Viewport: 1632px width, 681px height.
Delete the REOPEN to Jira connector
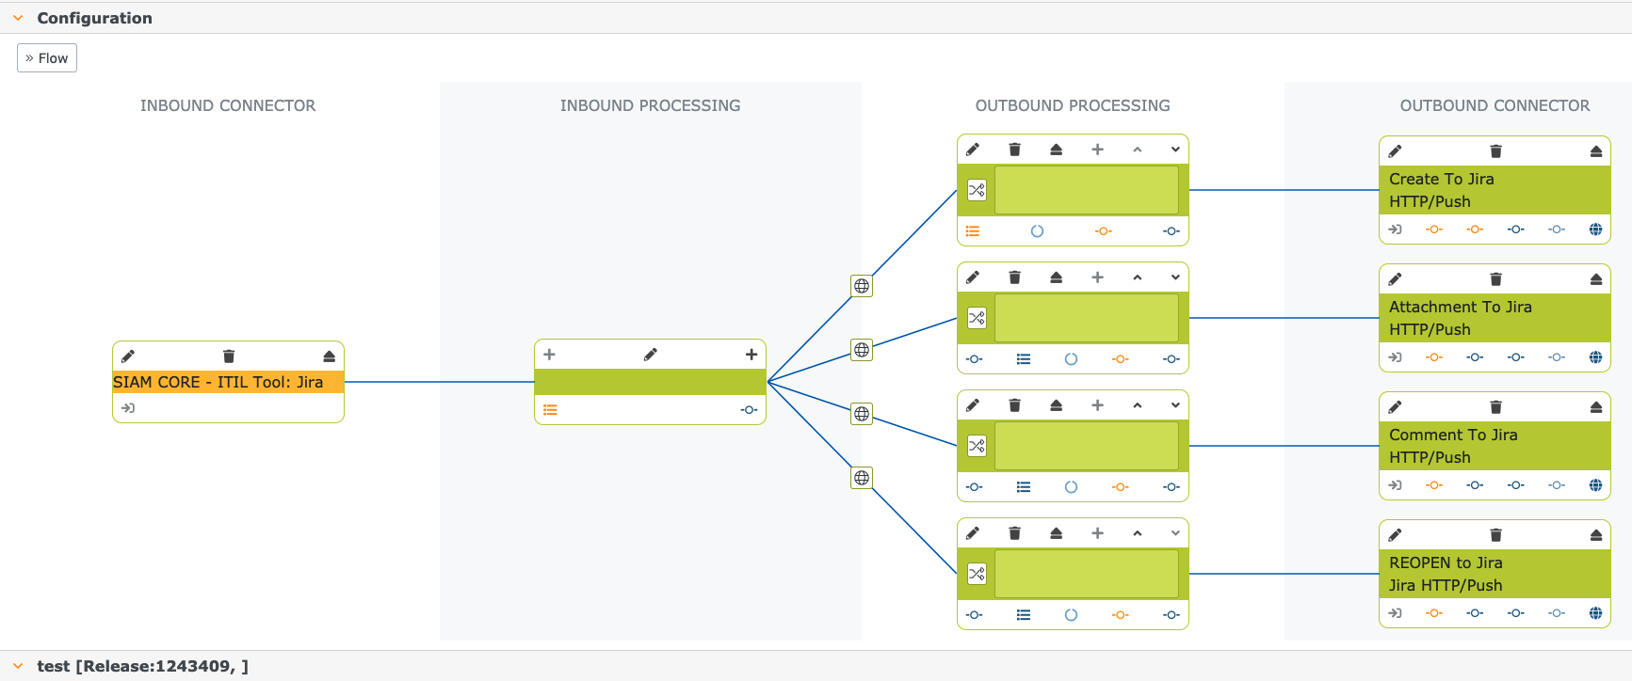coord(1495,535)
